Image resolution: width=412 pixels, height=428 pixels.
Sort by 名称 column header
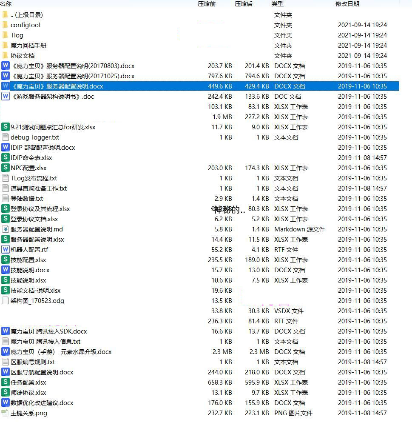tap(6, 4)
